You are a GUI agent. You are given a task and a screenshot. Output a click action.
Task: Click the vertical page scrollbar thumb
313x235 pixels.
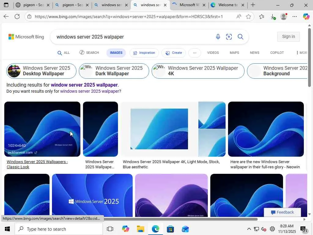pyautogui.click(x=309, y=58)
